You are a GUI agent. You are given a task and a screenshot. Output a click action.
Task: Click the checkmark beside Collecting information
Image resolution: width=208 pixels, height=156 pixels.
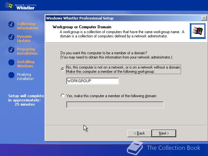tap(11, 24)
